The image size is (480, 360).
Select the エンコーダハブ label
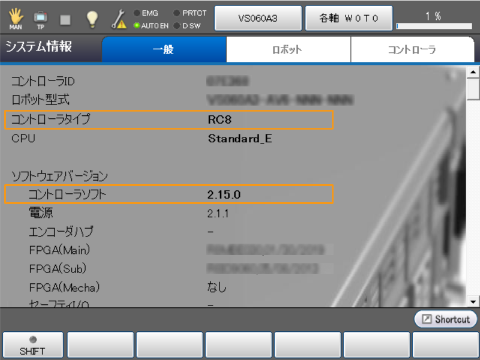[61, 232]
